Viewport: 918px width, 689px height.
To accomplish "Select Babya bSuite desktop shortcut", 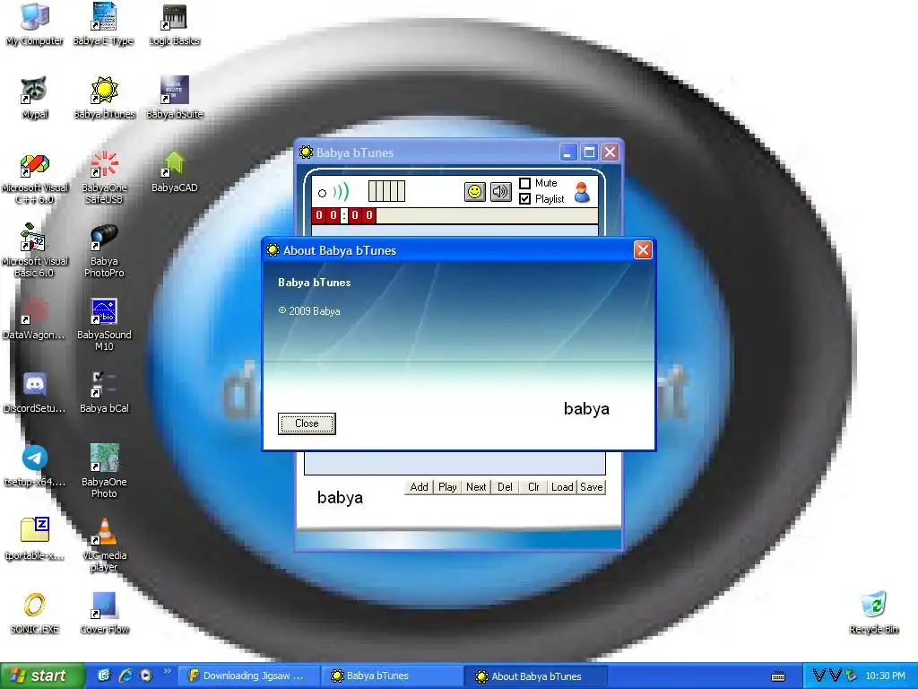I will (x=175, y=97).
